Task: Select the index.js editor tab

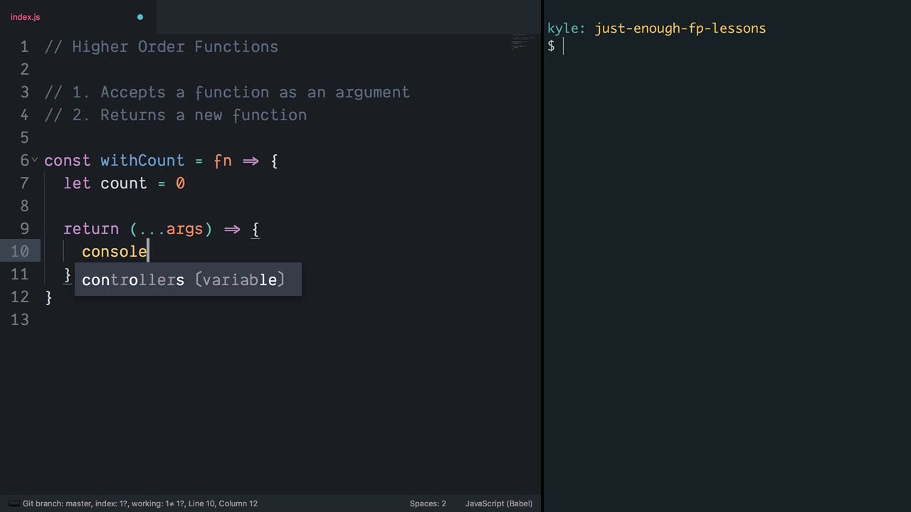Action: coord(26,16)
